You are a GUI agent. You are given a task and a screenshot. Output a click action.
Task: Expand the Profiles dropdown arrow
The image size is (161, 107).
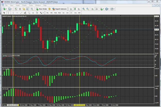point(12,9)
